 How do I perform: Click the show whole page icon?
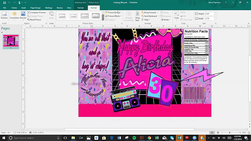249,133
